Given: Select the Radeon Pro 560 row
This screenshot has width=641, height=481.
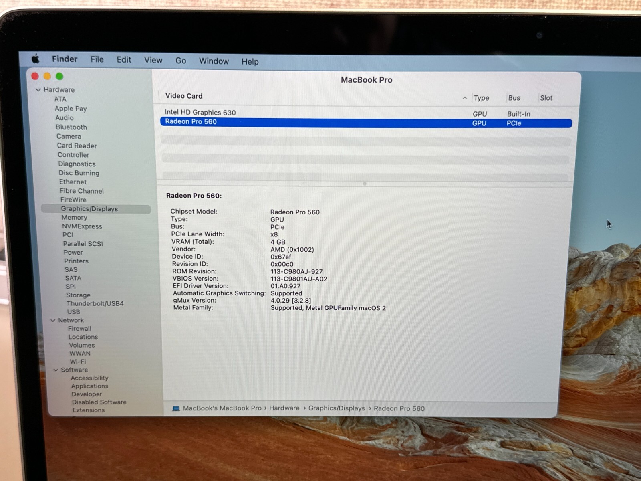Looking at the screenshot, I should click(x=366, y=122).
